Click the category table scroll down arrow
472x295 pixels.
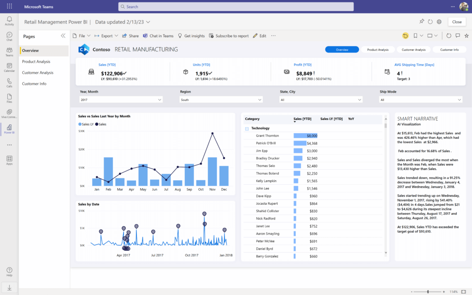click(x=386, y=253)
